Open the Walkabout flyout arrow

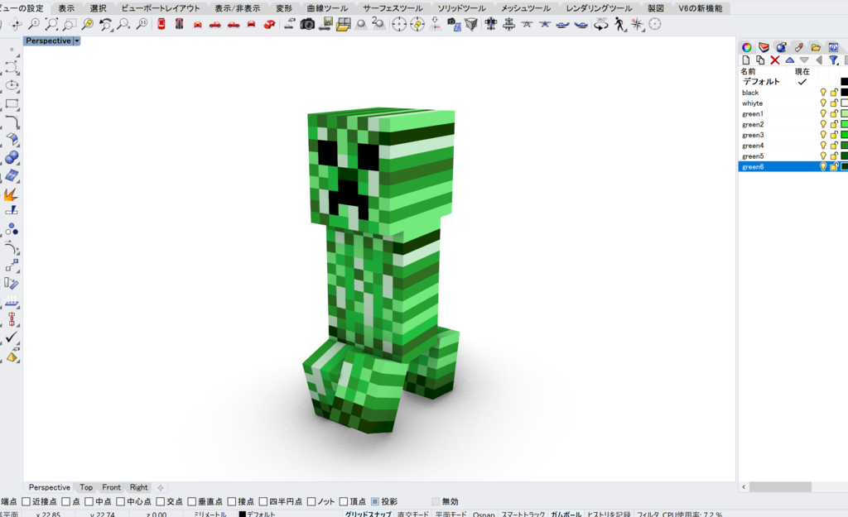tap(626, 31)
